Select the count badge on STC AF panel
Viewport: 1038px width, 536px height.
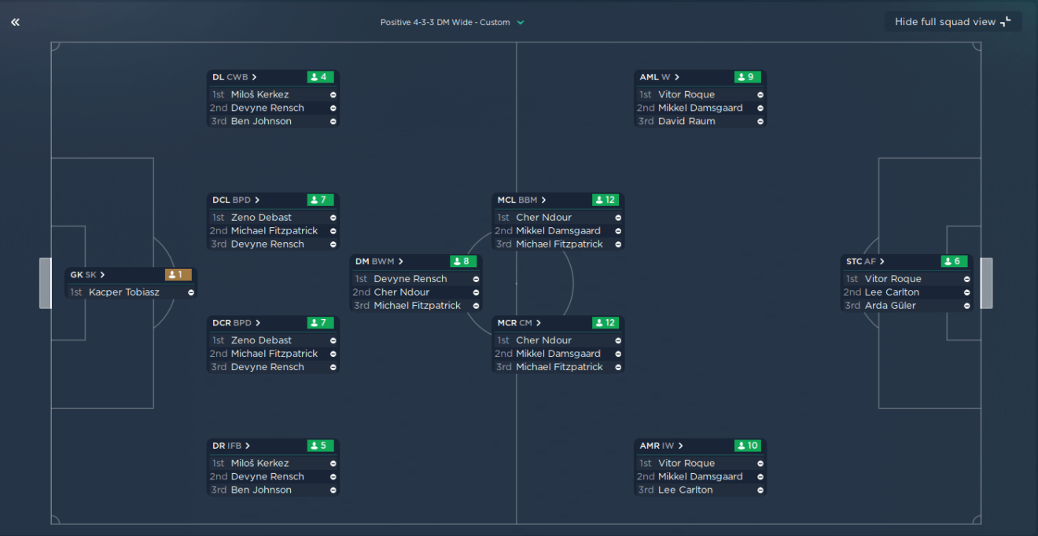pos(955,261)
